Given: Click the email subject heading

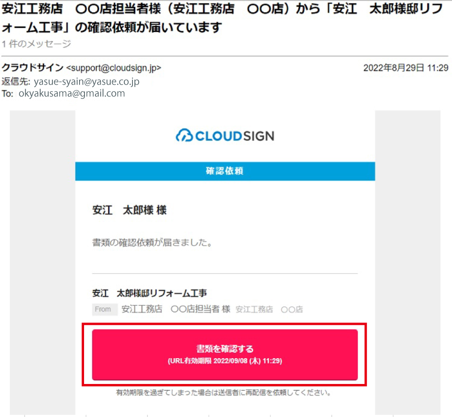Looking at the screenshot, I should pyautogui.click(x=222, y=18).
